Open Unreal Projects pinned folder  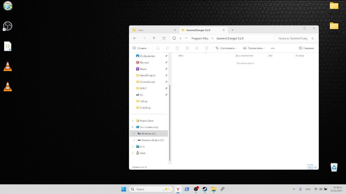pyautogui.click(x=148, y=75)
